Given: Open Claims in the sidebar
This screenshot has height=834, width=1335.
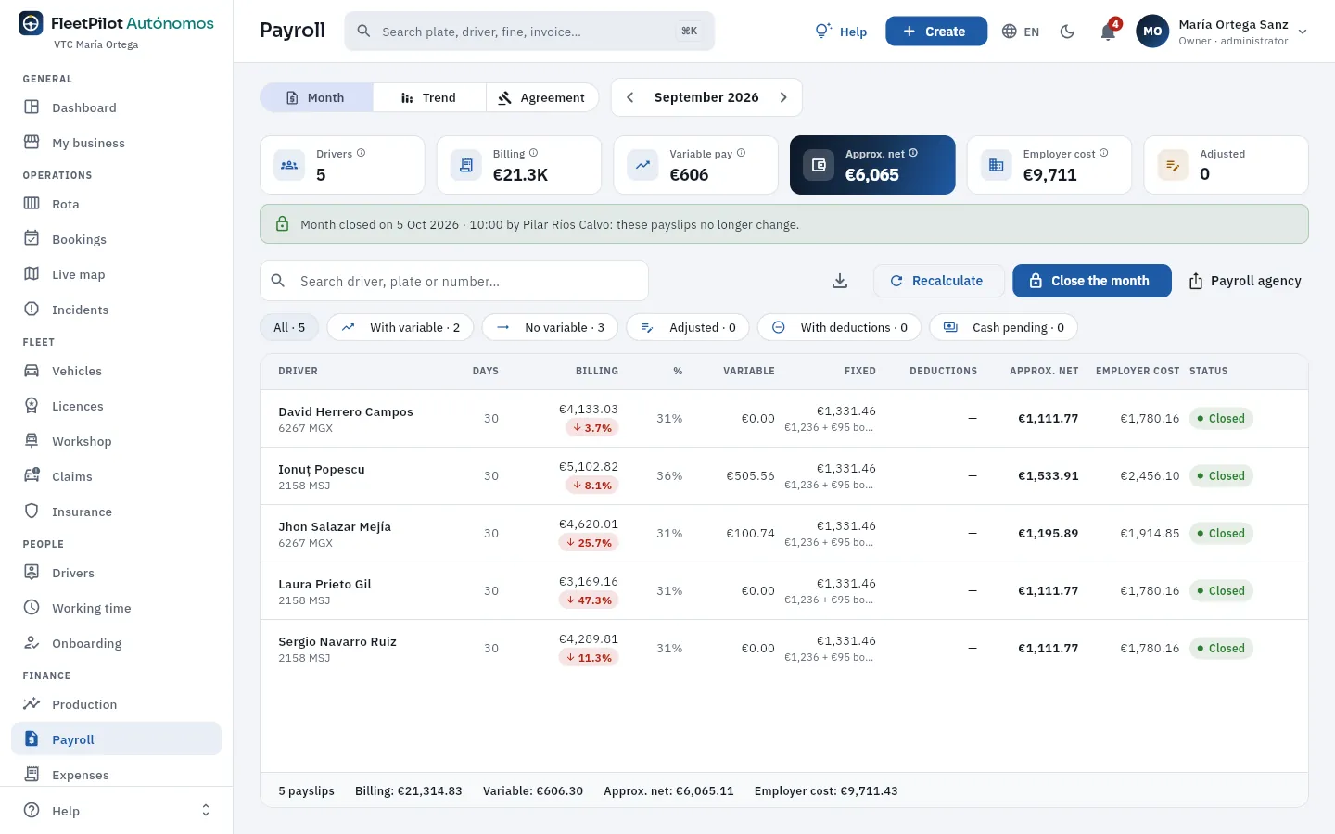Looking at the screenshot, I should 117,476.
